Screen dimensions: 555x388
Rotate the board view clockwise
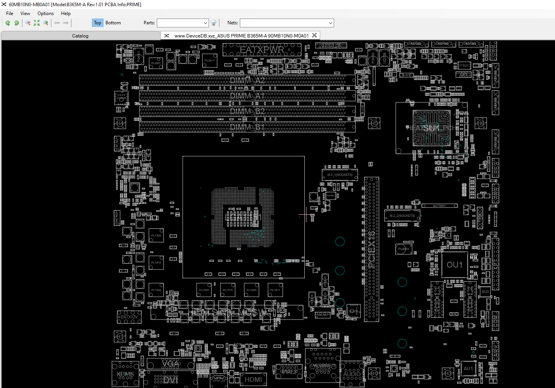coord(17,23)
